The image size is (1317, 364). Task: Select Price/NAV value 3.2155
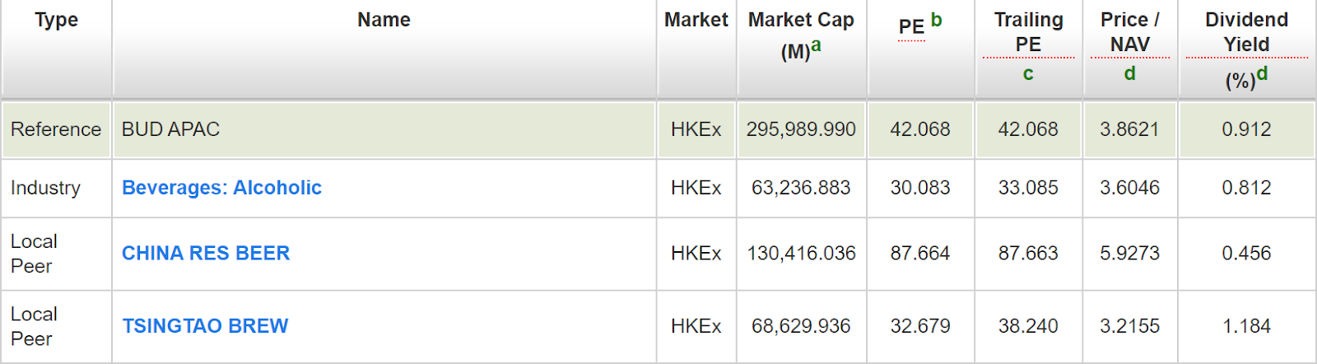pos(1130,326)
